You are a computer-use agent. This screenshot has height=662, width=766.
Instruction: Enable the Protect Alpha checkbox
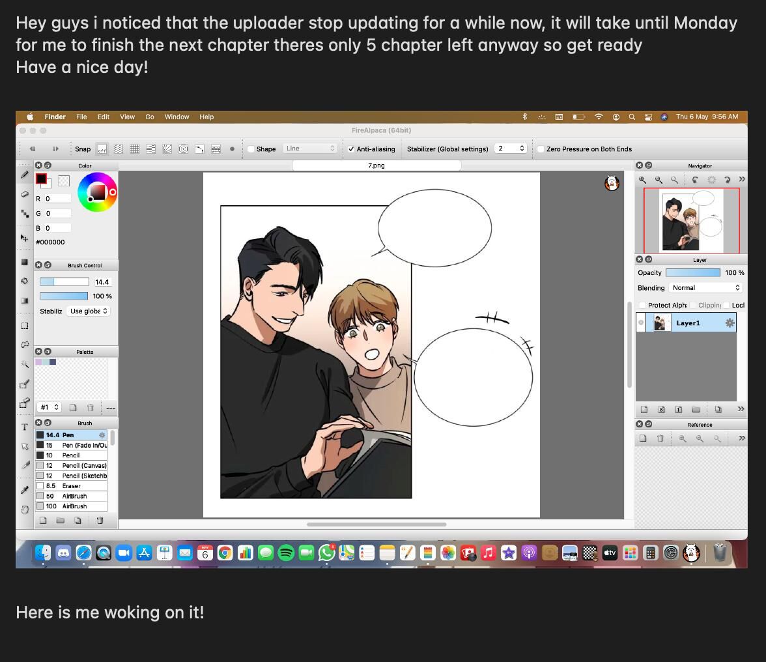coord(643,305)
